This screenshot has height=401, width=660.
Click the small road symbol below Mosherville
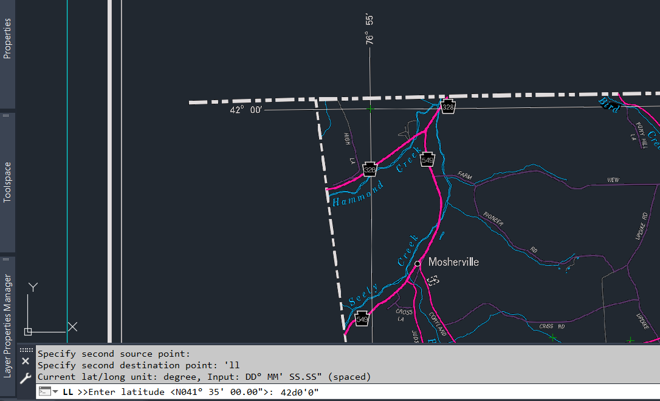433,280
